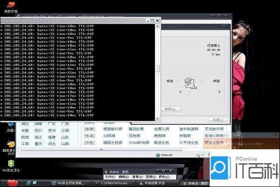The height and width of the screenshot is (187, 280).
Task: Open the 携程旅行网 link
Action: click(113, 129)
